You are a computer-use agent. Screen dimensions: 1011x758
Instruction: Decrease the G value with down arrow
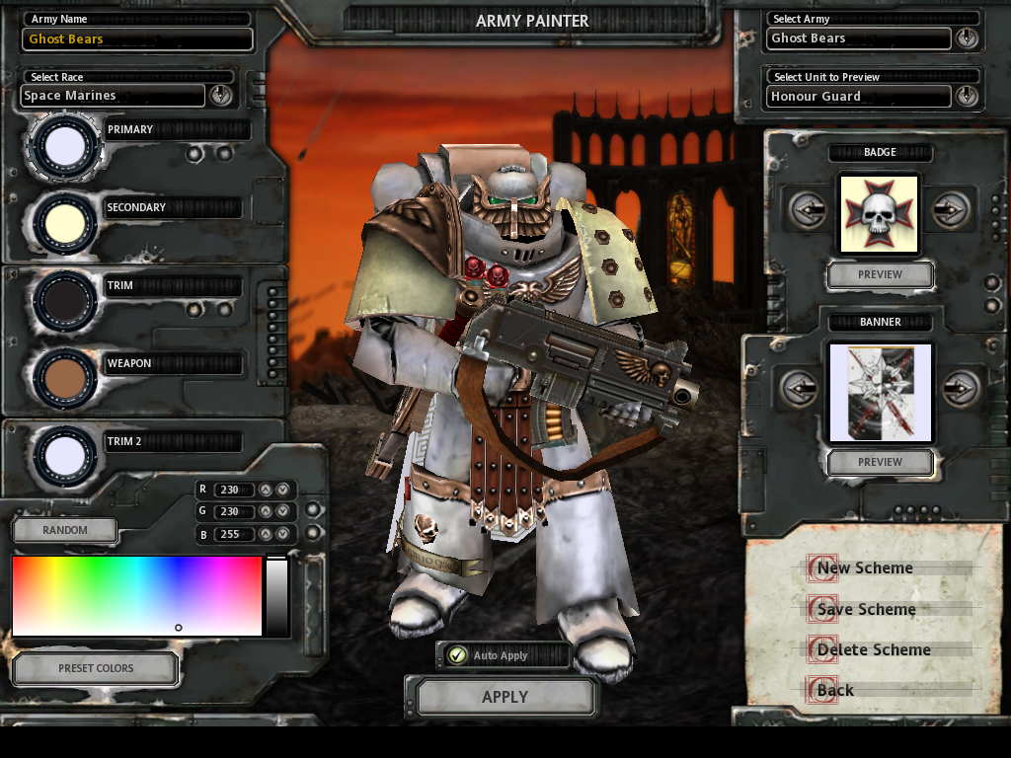[x=282, y=511]
